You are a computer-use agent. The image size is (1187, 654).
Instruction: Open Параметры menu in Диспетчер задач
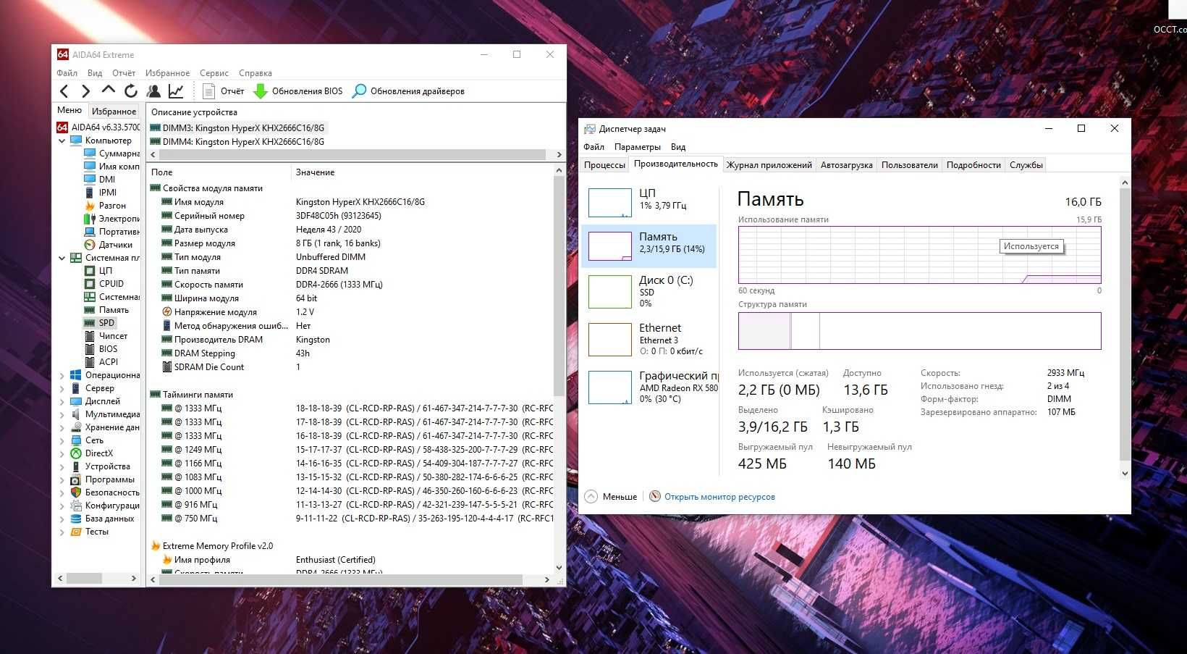pyautogui.click(x=638, y=147)
